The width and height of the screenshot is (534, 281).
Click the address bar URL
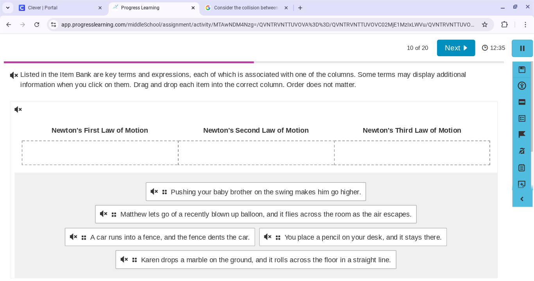(268, 25)
